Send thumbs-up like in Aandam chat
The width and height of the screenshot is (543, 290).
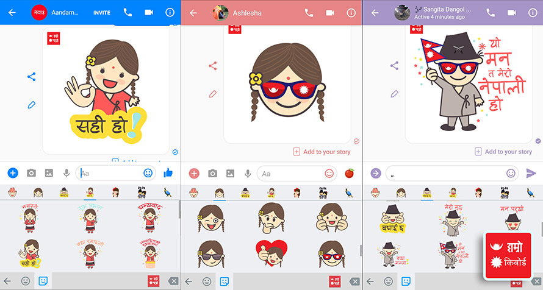(168, 173)
